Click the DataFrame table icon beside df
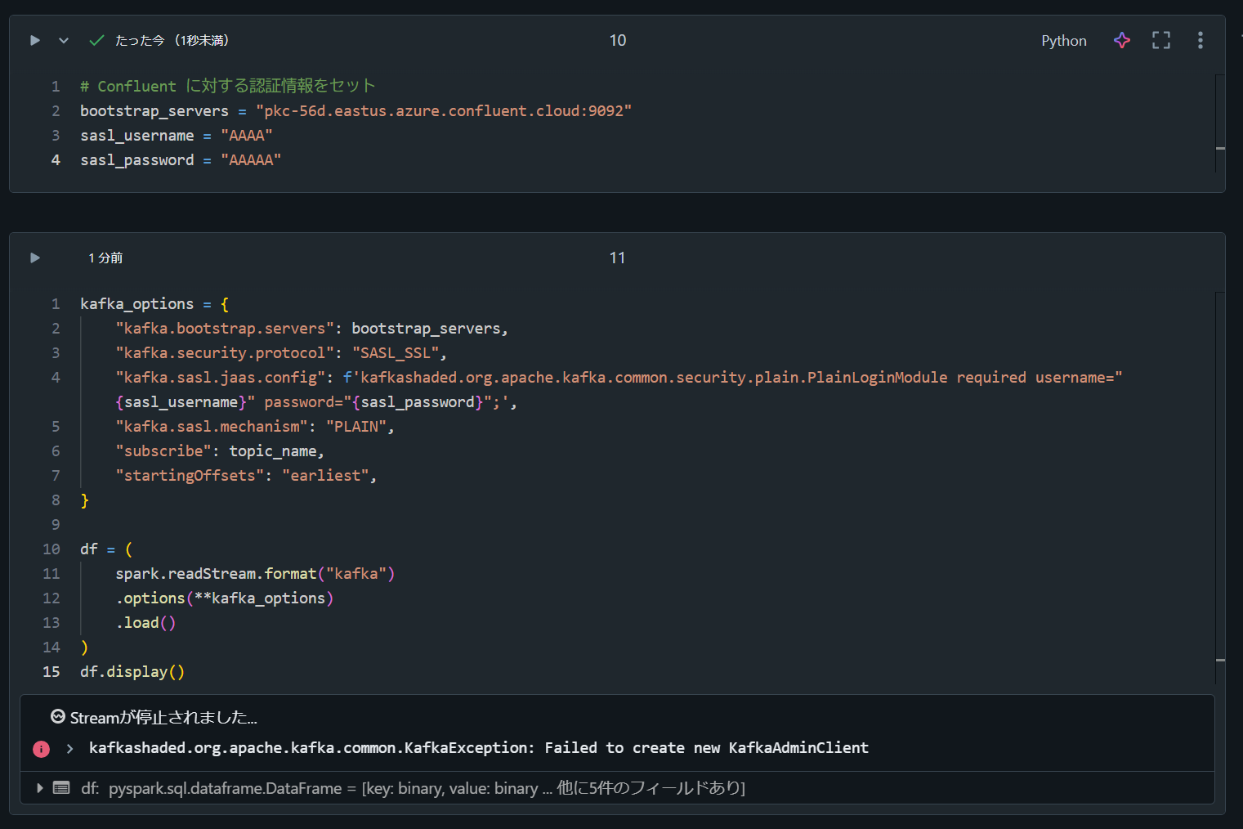Image resolution: width=1243 pixels, height=829 pixels. click(61, 788)
